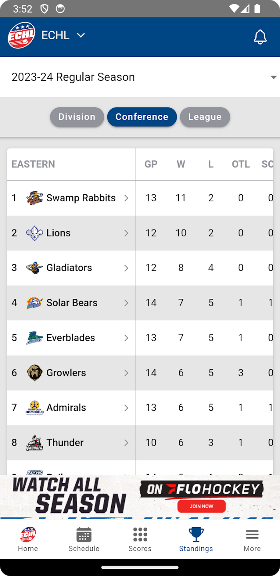Open the Everblades row chevron

126,338
